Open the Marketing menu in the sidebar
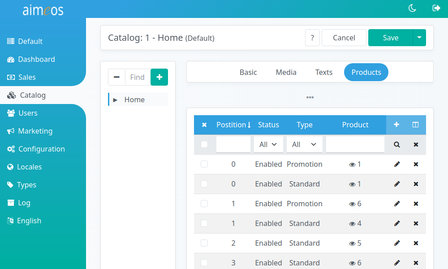Screen dimensions: 448x269 tap(35, 131)
